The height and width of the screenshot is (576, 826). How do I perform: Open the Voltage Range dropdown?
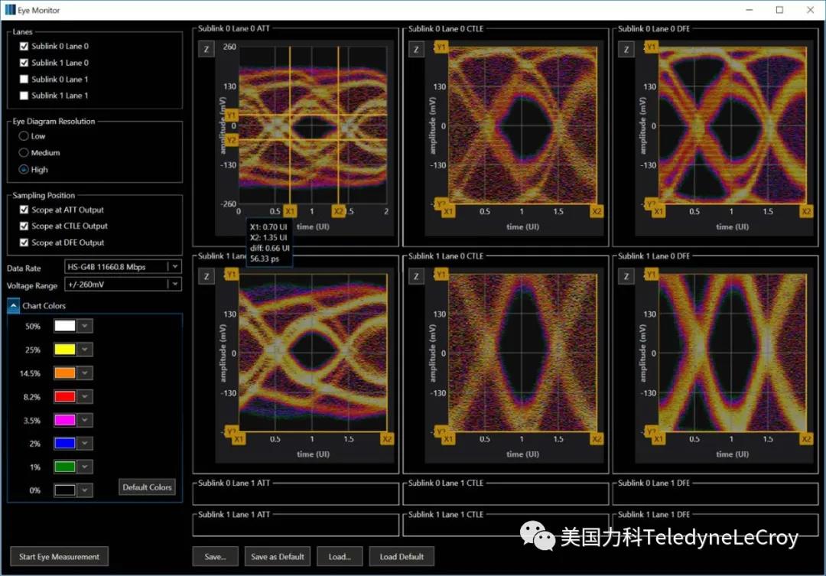(x=174, y=285)
